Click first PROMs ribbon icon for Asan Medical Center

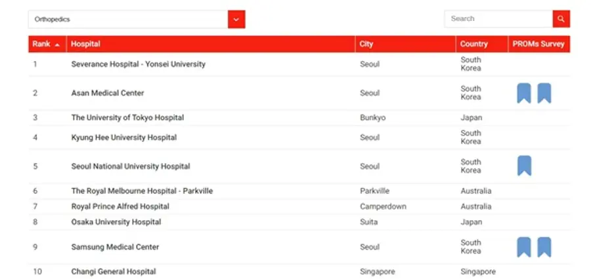tap(523, 93)
